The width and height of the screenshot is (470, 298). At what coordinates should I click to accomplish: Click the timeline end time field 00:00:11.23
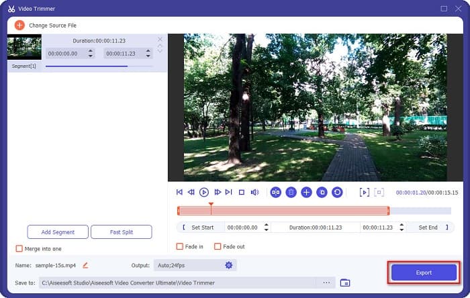coord(377,228)
